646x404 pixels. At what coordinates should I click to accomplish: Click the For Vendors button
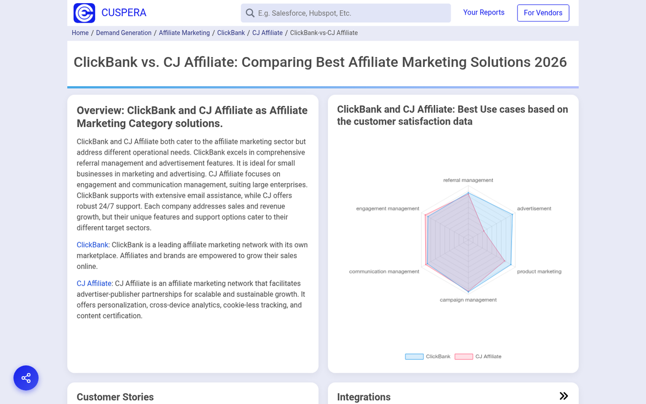point(543,12)
